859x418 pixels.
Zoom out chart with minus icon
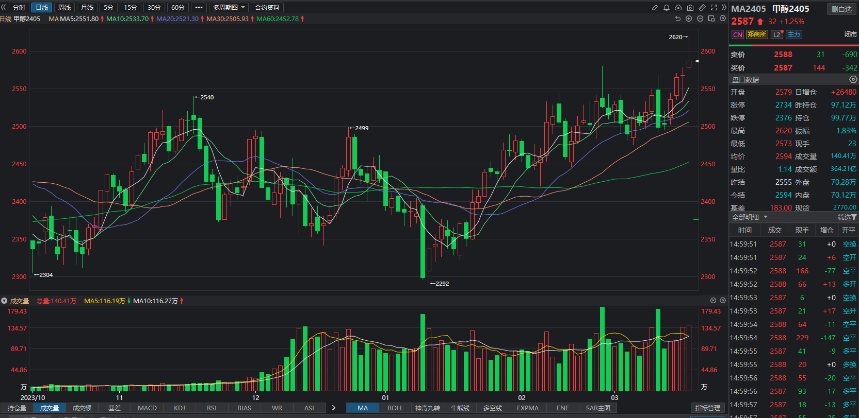(x=700, y=19)
